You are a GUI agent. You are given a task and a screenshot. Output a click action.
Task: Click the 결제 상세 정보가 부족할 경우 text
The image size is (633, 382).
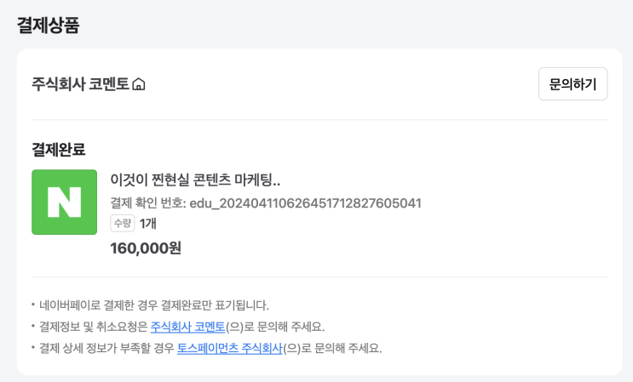[x=106, y=348]
